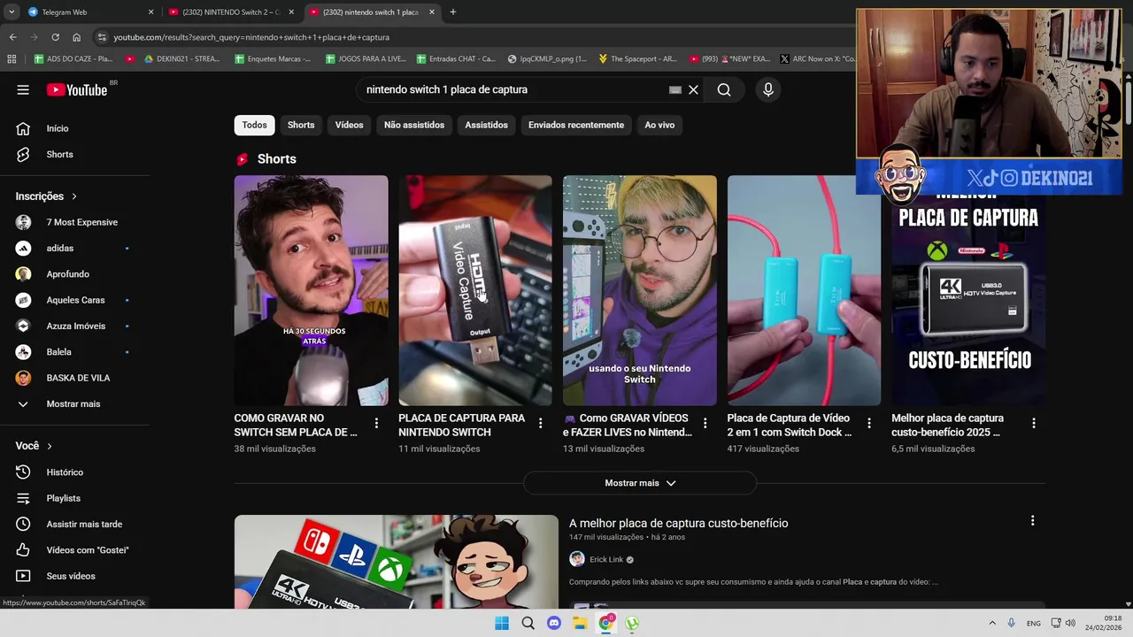Image resolution: width=1133 pixels, height=637 pixels.
Task: Open File Explorer from the taskbar
Action: point(581,623)
